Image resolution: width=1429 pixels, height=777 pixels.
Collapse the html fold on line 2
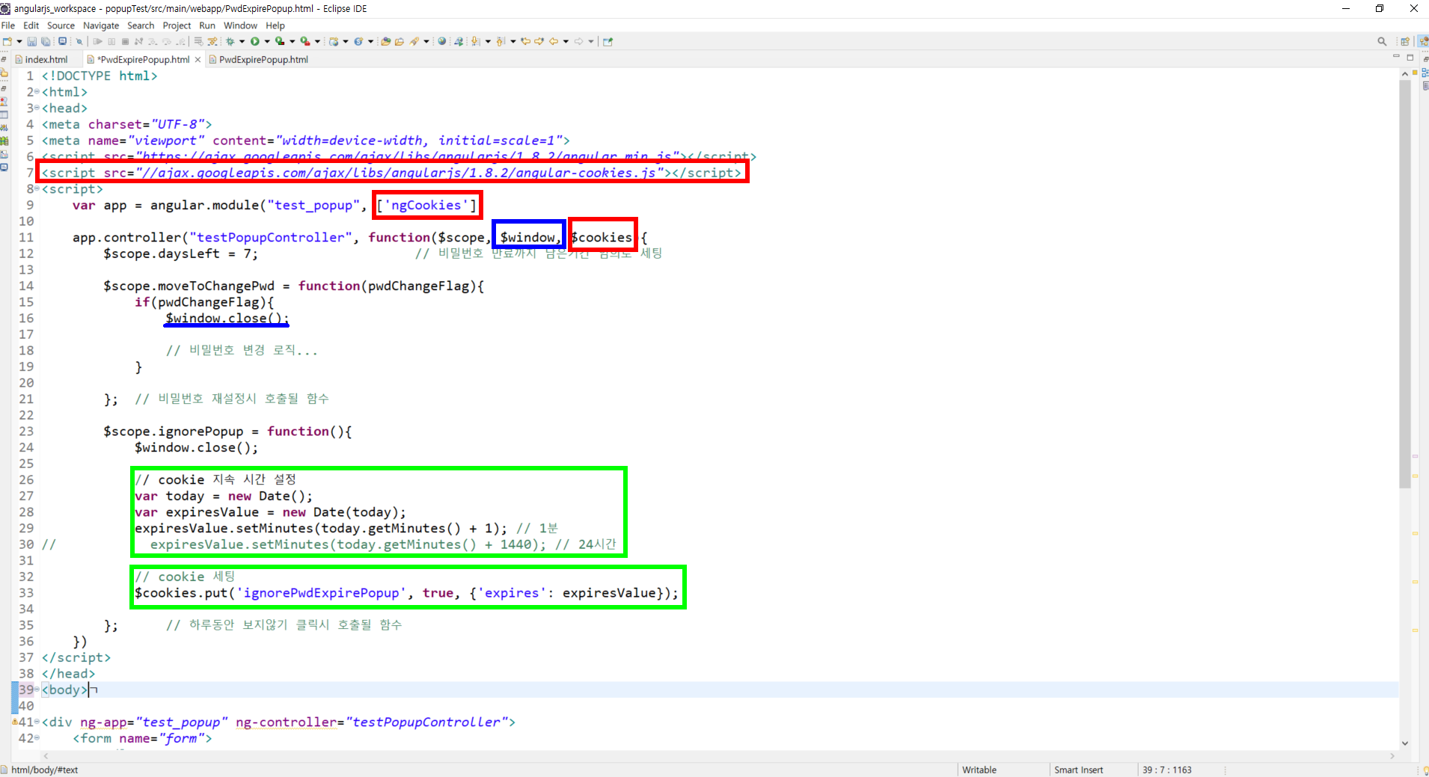[37, 92]
